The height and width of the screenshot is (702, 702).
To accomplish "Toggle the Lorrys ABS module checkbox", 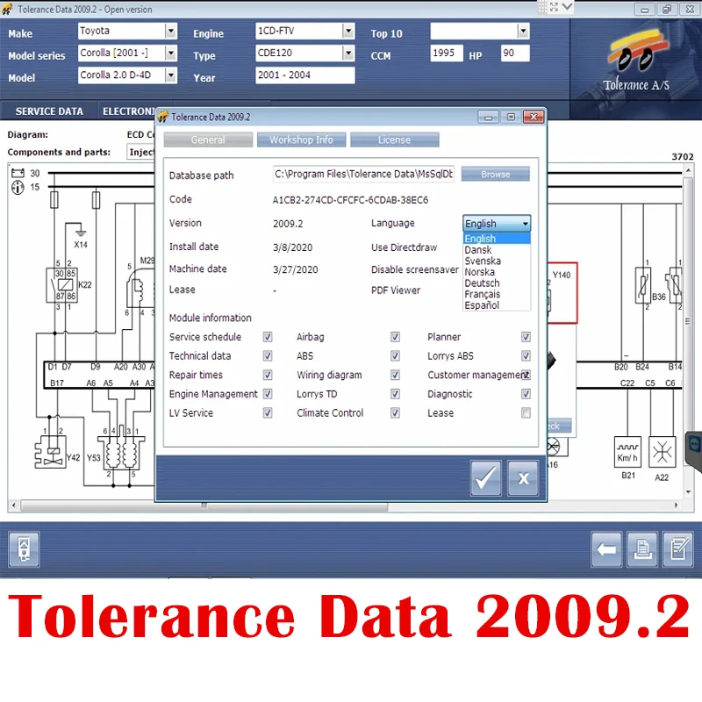I will 526,356.
